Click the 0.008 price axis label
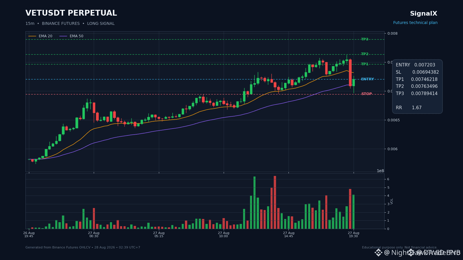This screenshot has width=463, height=260. point(392,34)
